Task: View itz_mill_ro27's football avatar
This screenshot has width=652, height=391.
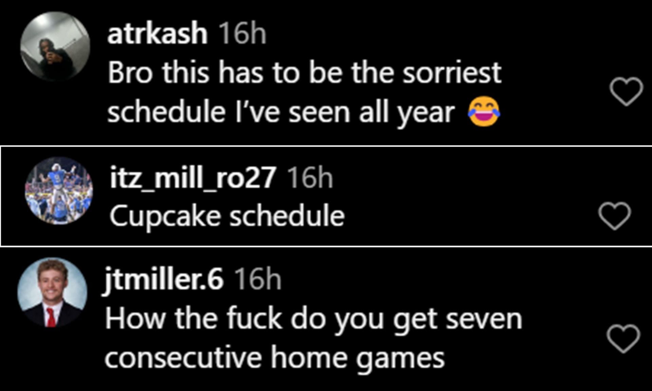Action: 59,191
